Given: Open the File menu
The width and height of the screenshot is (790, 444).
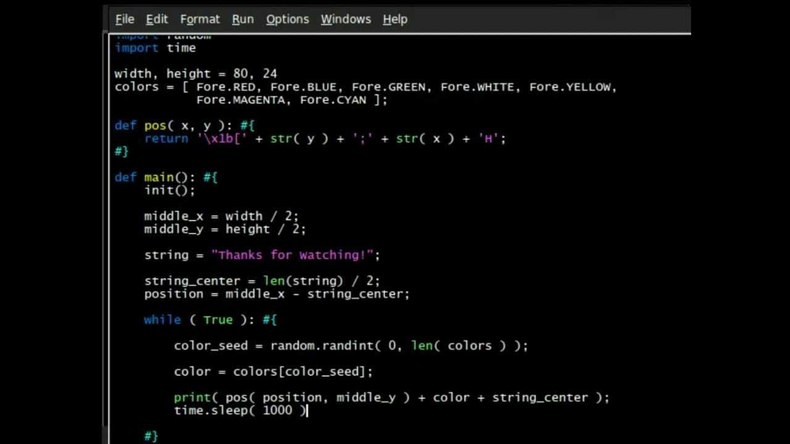Looking at the screenshot, I should pyautogui.click(x=125, y=19).
